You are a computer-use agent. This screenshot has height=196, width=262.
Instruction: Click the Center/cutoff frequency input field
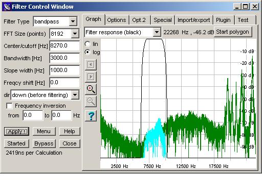click(64, 46)
